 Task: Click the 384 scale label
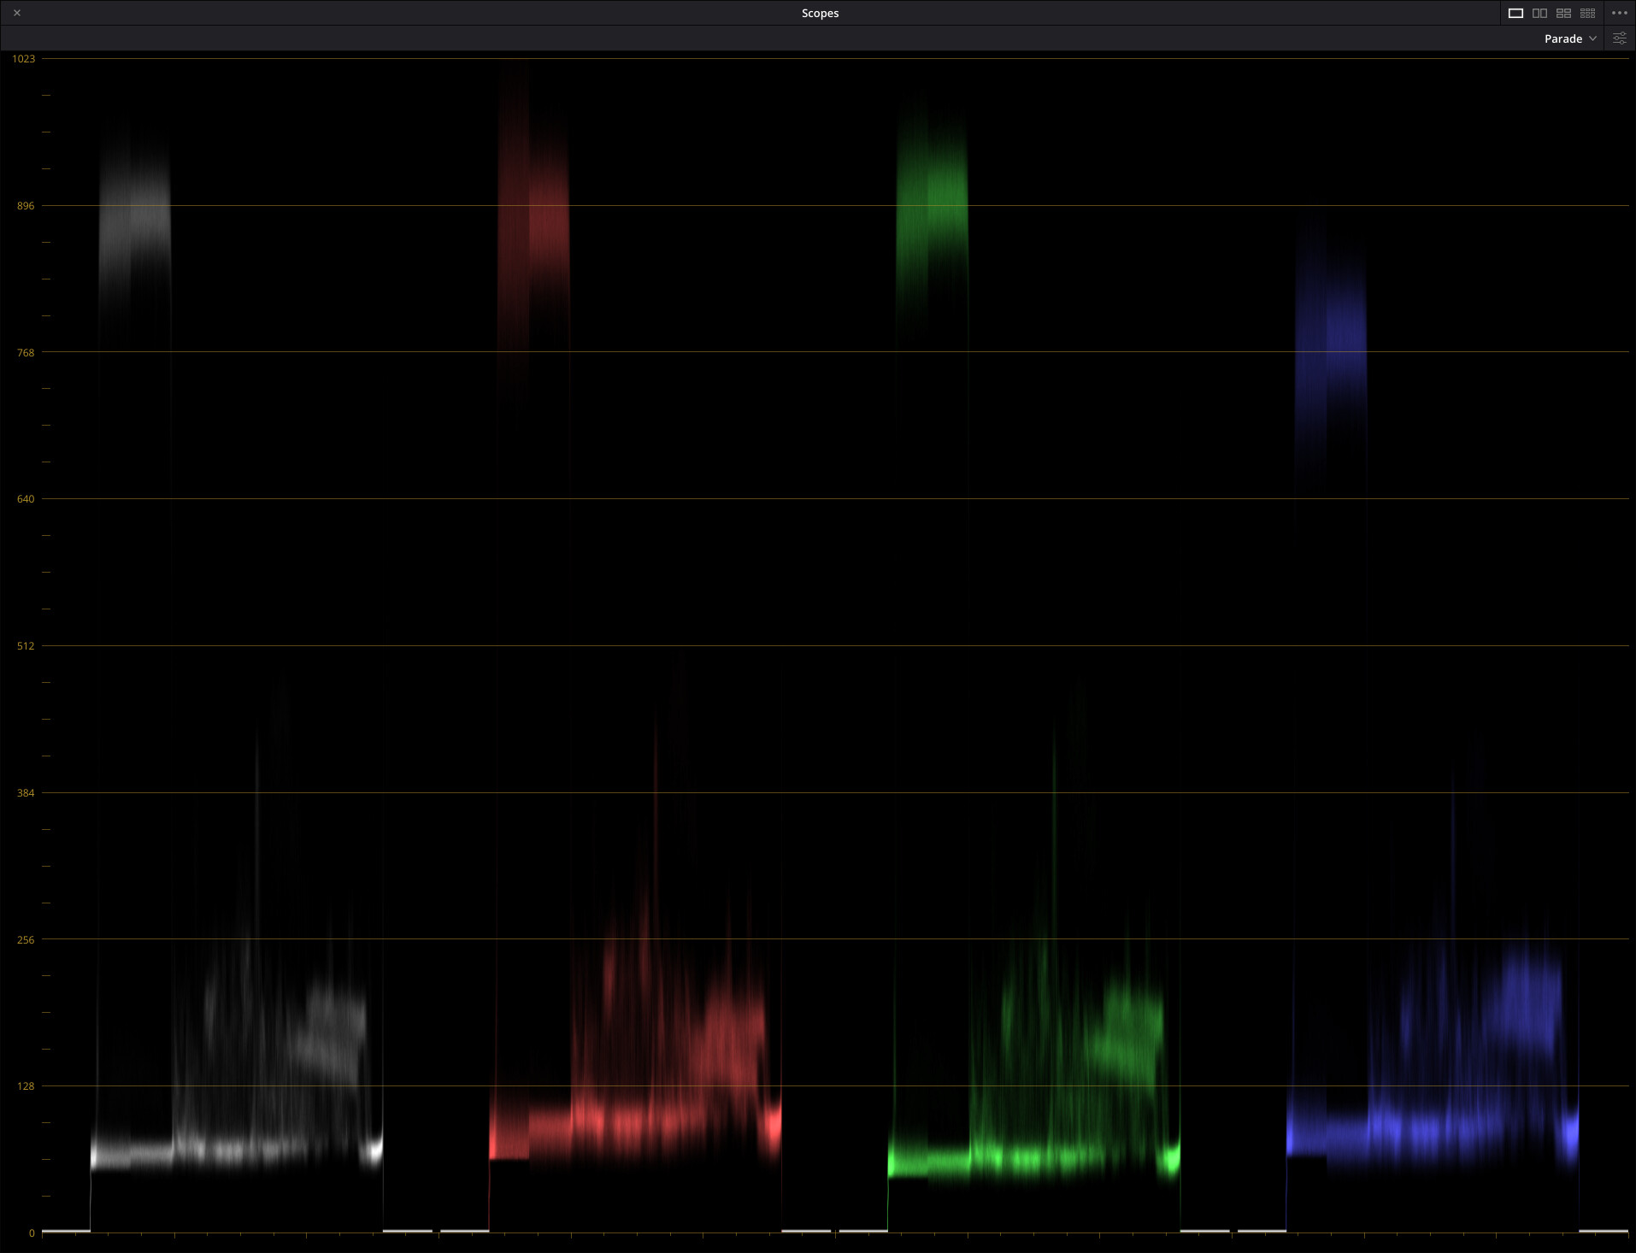click(x=26, y=792)
